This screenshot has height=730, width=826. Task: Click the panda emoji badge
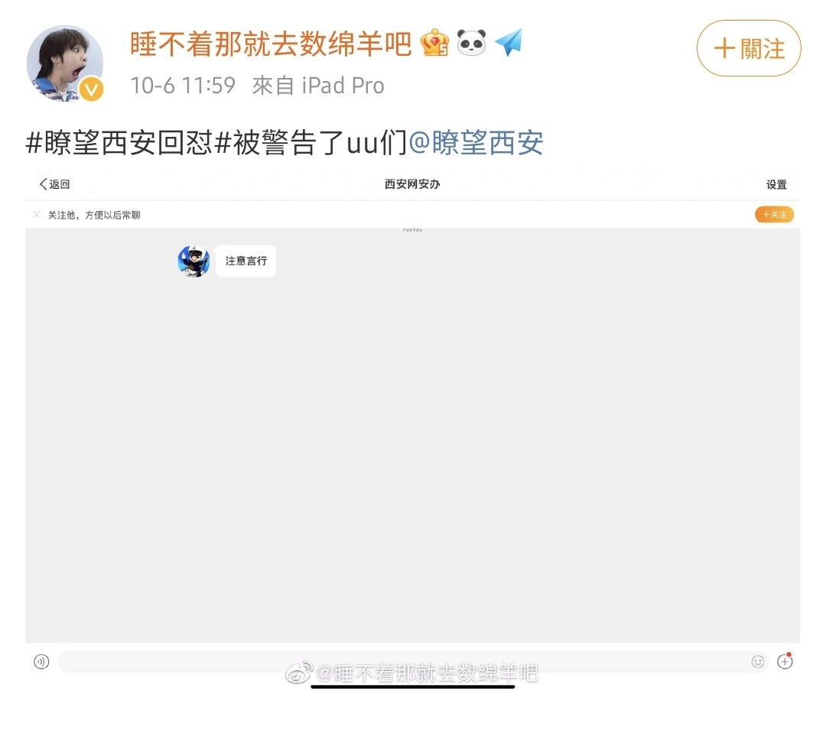[x=471, y=43]
